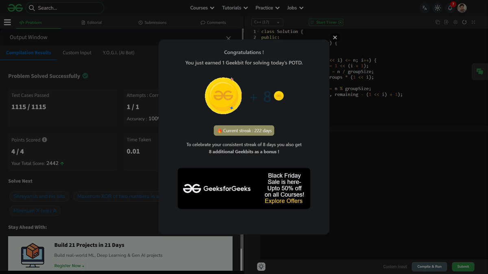
Task: Toggle the hamburger sidebar menu
Action: coord(7,22)
